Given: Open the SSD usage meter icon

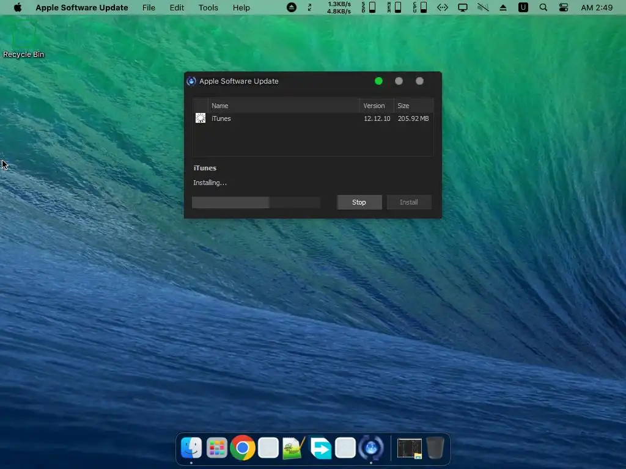Looking at the screenshot, I should [x=369, y=7].
